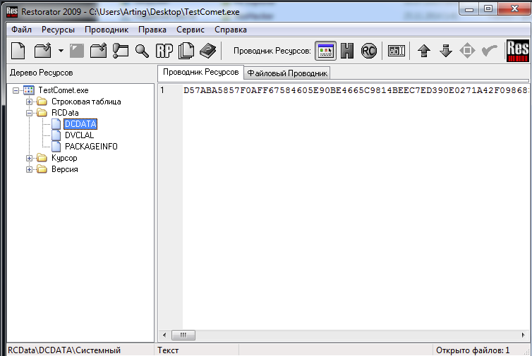The width and height of the screenshot is (532, 356).
Task: Open the Ресурсы menu
Action: click(58, 30)
